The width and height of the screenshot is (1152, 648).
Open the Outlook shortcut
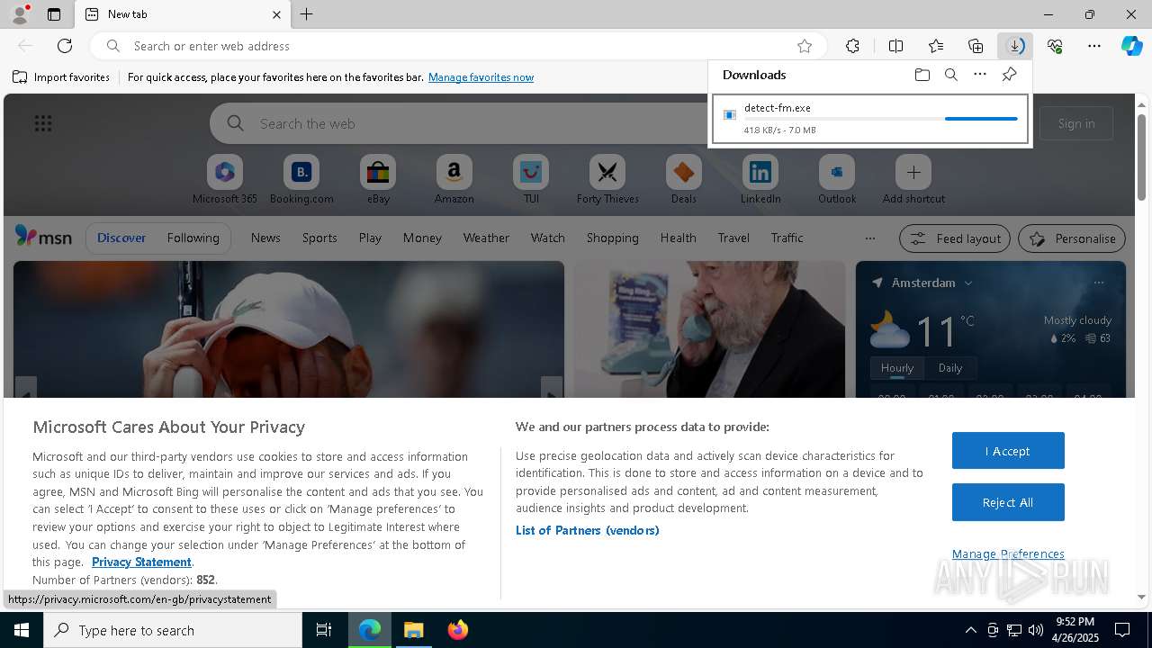pyautogui.click(x=837, y=179)
